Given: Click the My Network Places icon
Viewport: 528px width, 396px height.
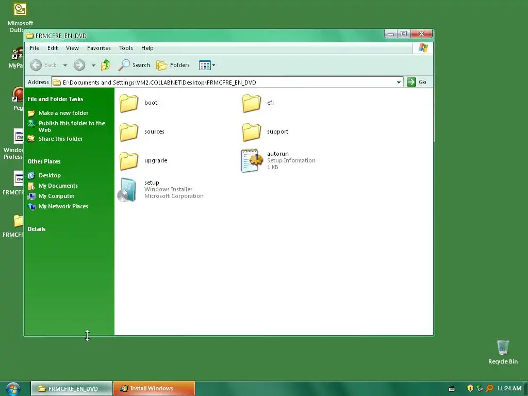Looking at the screenshot, I should (x=31, y=206).
